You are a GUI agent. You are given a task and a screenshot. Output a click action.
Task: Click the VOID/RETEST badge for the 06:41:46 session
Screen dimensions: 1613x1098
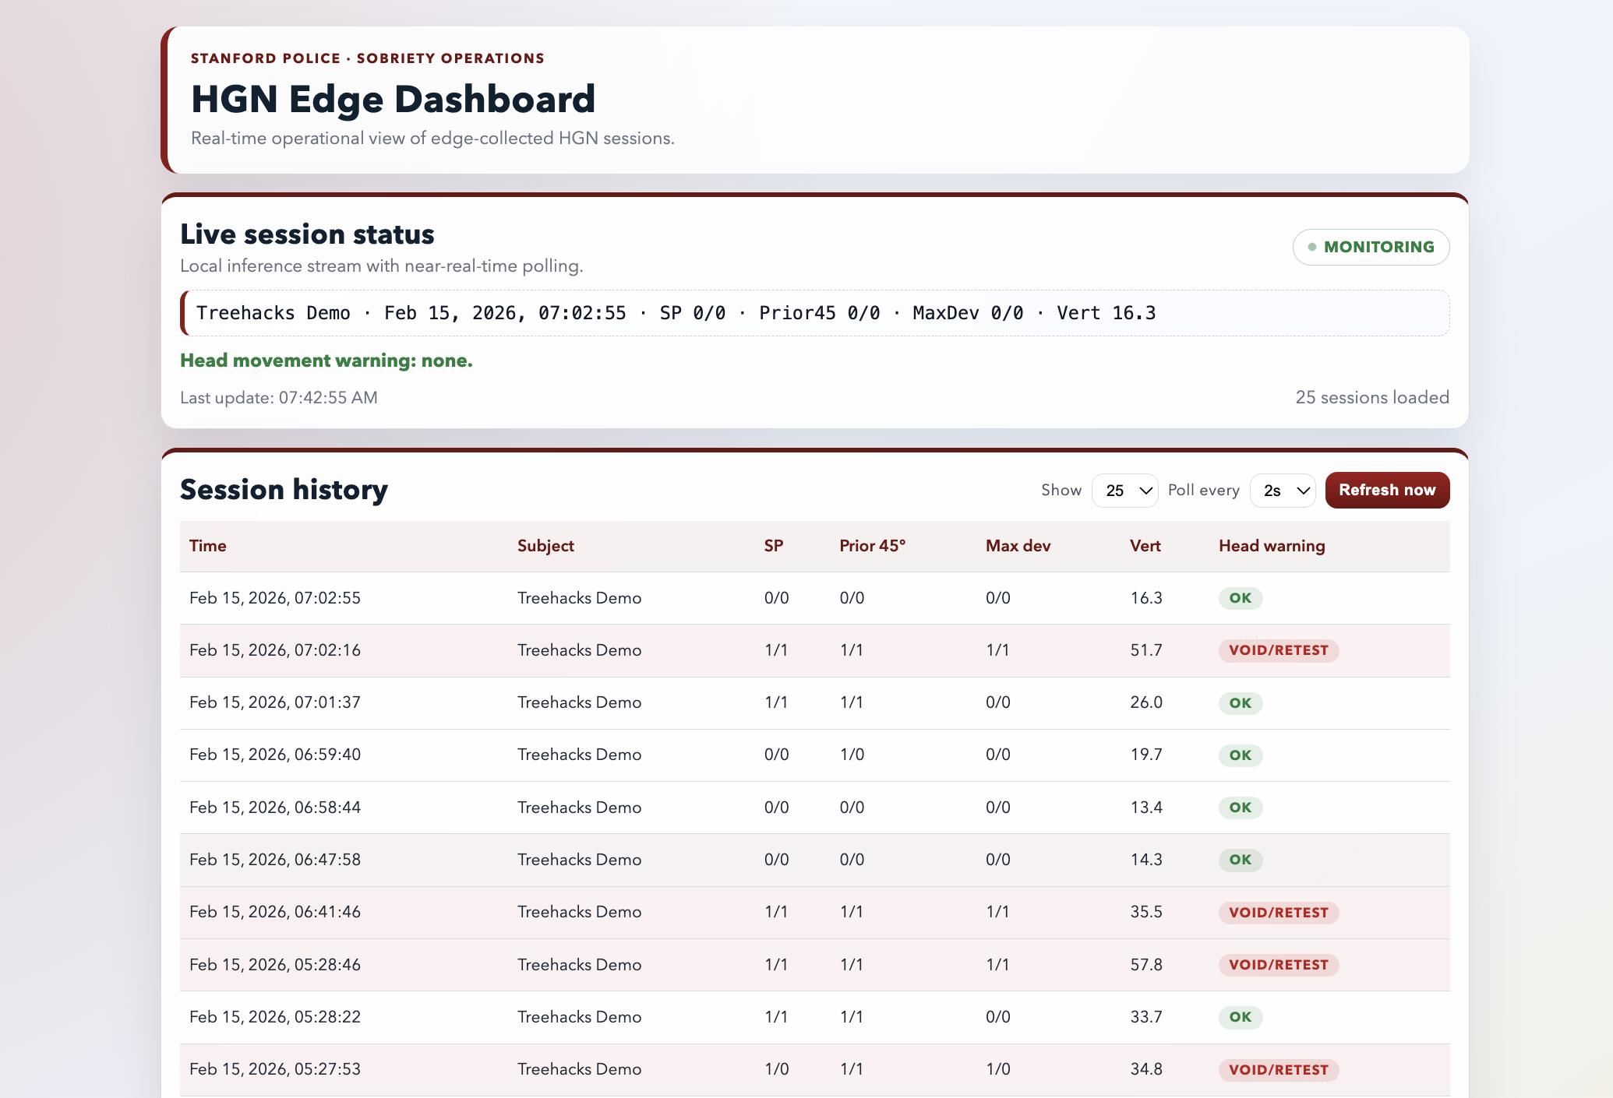[x=1278, y=912]
